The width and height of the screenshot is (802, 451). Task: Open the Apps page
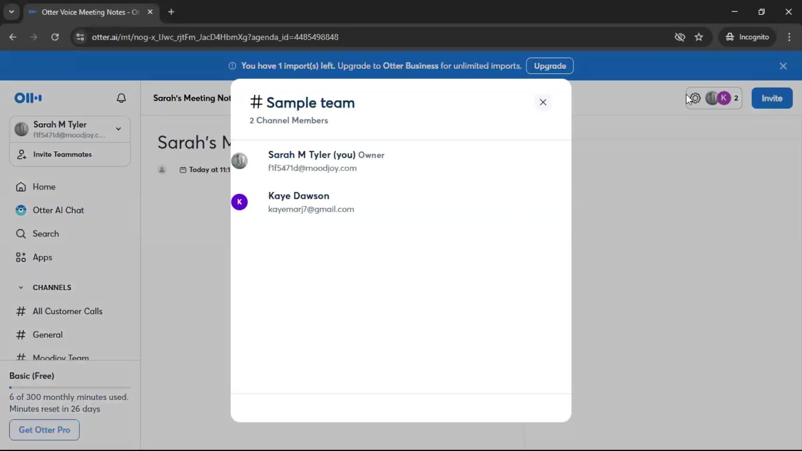click(x=42, y=257)
